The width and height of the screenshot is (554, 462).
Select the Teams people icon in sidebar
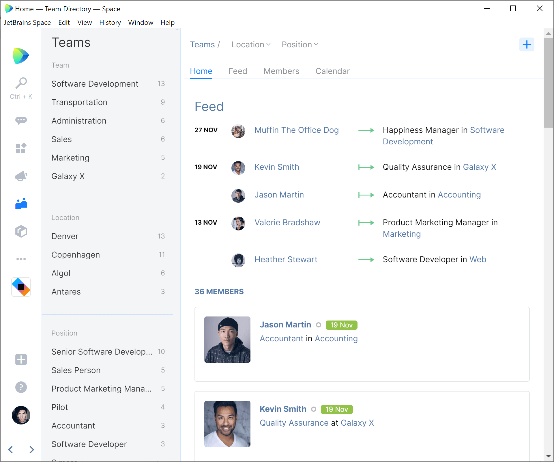point(21,204)
